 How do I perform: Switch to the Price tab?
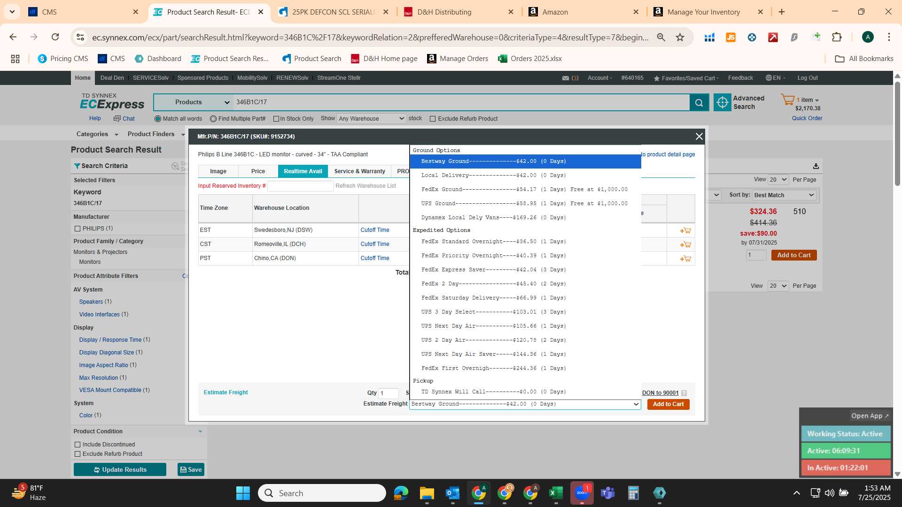coord(258,171)
